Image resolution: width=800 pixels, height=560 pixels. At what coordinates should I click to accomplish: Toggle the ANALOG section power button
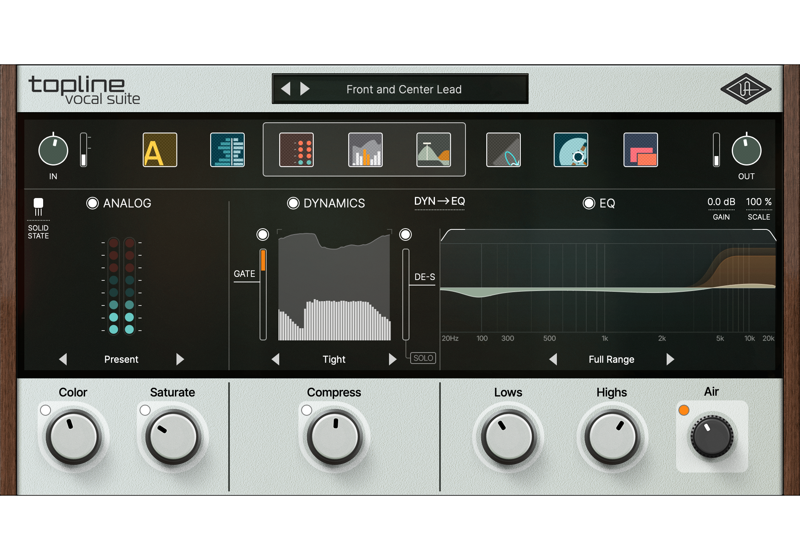pyautogui.click(x=93, y=203)
